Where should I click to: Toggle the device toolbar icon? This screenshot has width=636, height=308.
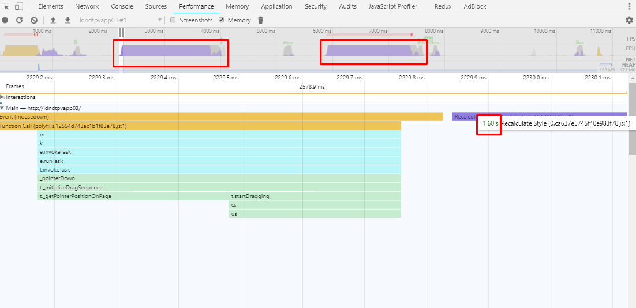tap(19, 6)
